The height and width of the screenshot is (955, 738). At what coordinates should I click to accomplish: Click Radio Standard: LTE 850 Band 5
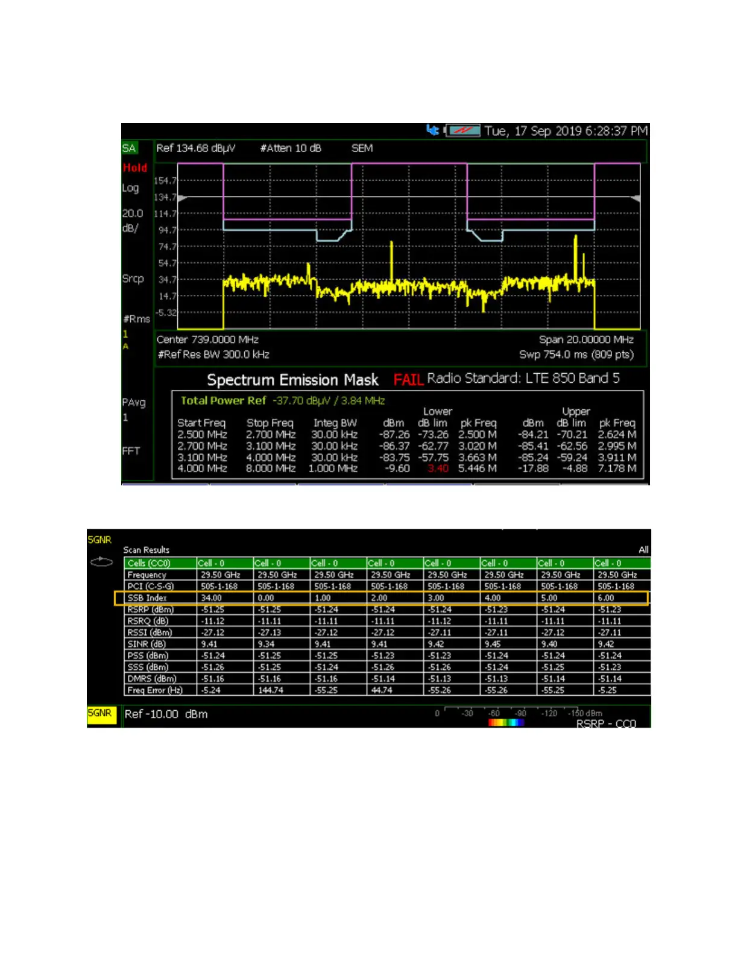[523, 379]
